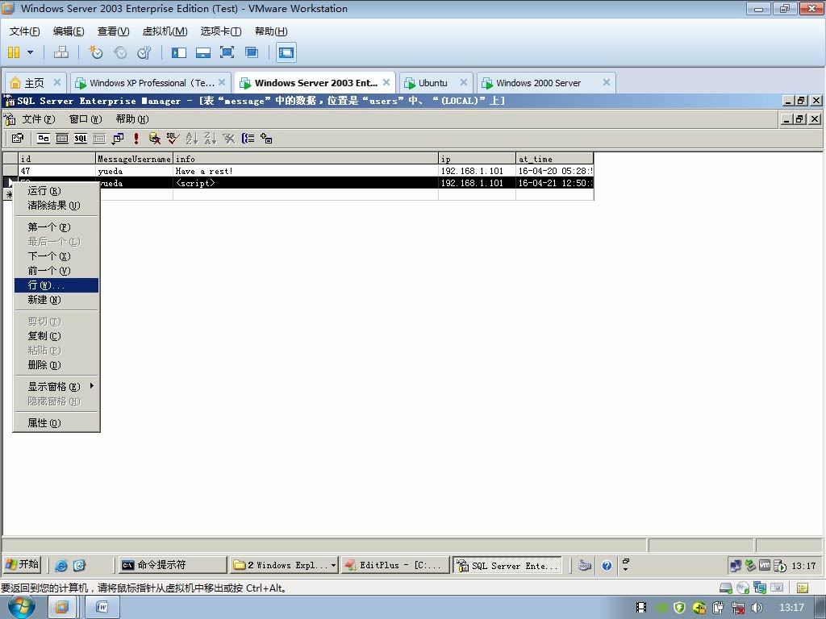Run the query with the red exclamation icon
The height and width of the screenshot is (619, 826).
(136, 139)
